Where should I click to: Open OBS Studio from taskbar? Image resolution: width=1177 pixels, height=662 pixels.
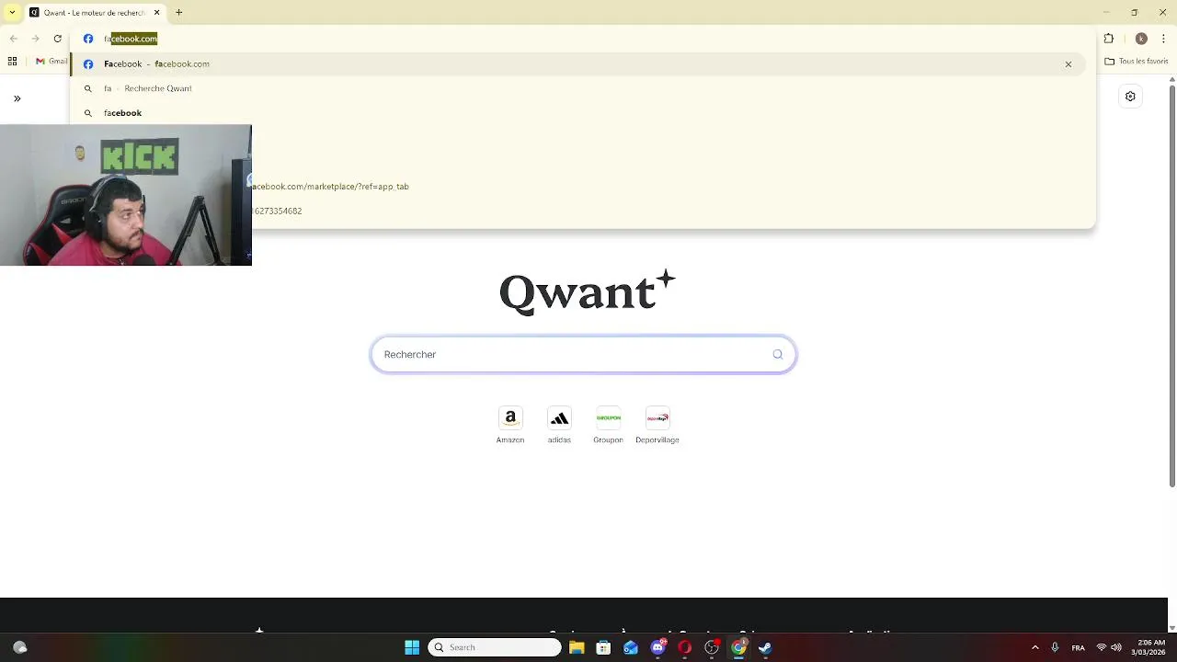(x=712, y=647)
